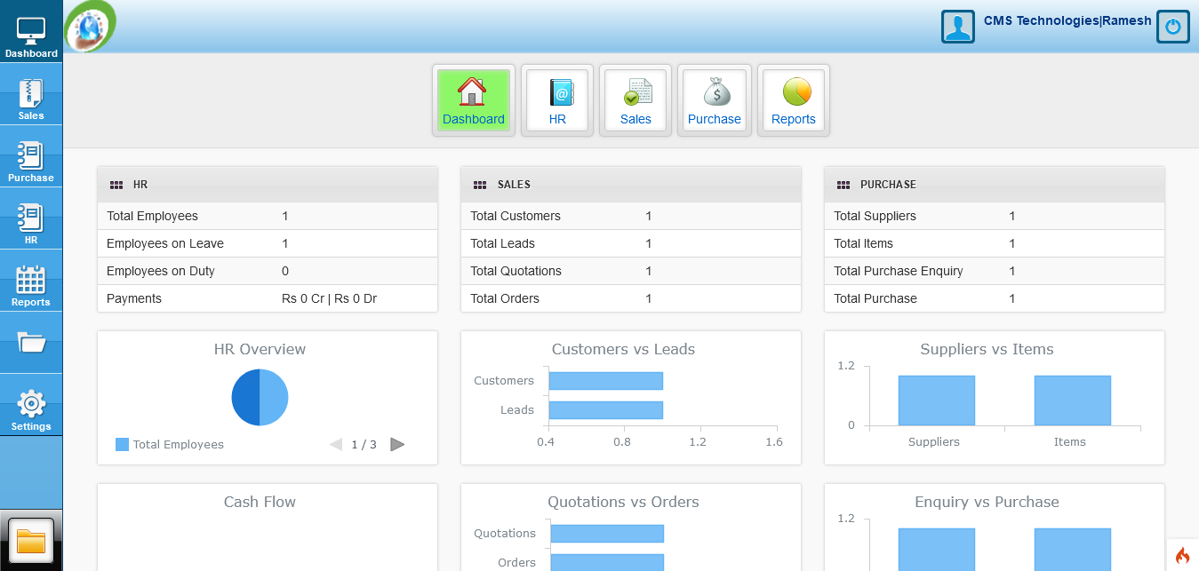Toggle Total Employees legend swatch
Image resolution: width=1199 pixels, height=571 pixels.
pyautogui.click(x=122, y=444)
